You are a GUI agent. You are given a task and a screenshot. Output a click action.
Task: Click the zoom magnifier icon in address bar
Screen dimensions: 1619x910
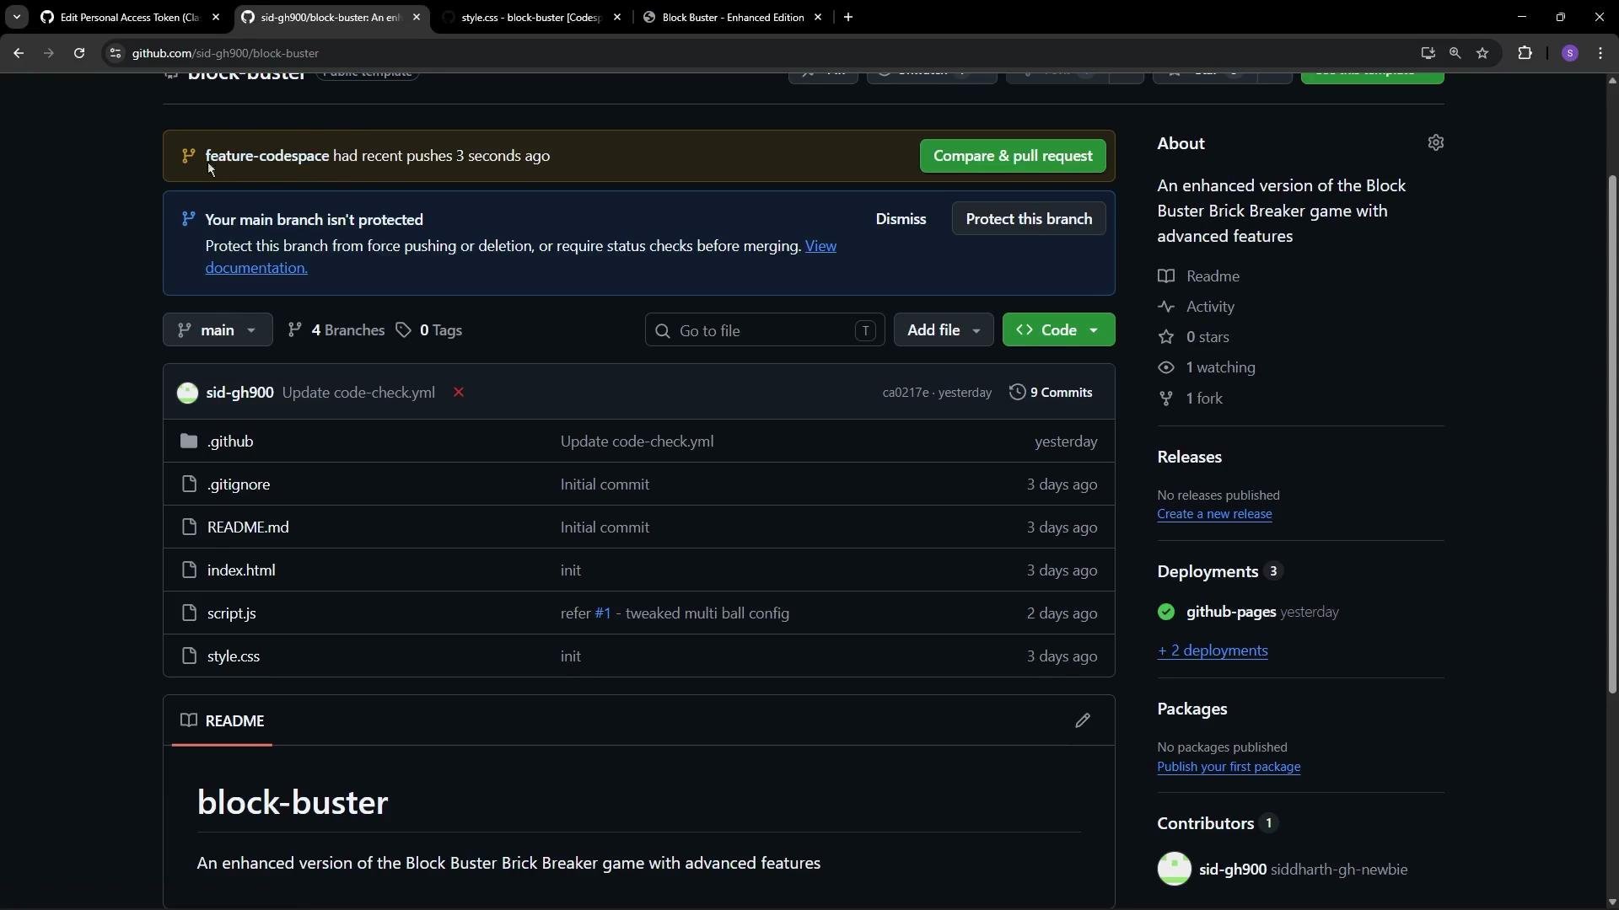pos(1455,53)
